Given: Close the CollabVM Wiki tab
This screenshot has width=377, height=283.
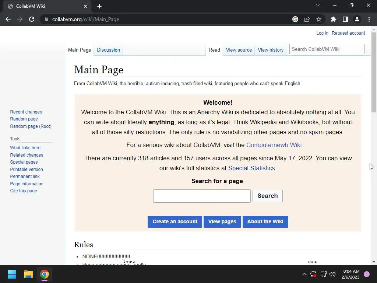Looking at the screenshot, I should (x=85, y=6).
